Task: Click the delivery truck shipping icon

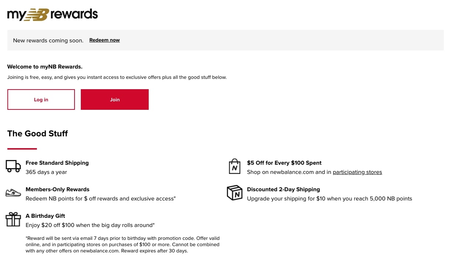Action: coord(13,166)
